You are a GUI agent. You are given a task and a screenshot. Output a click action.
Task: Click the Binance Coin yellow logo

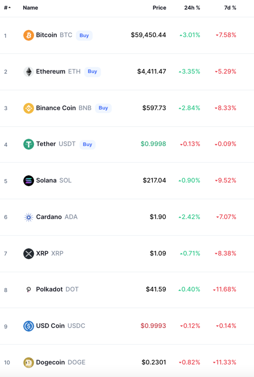pos(28,108)
